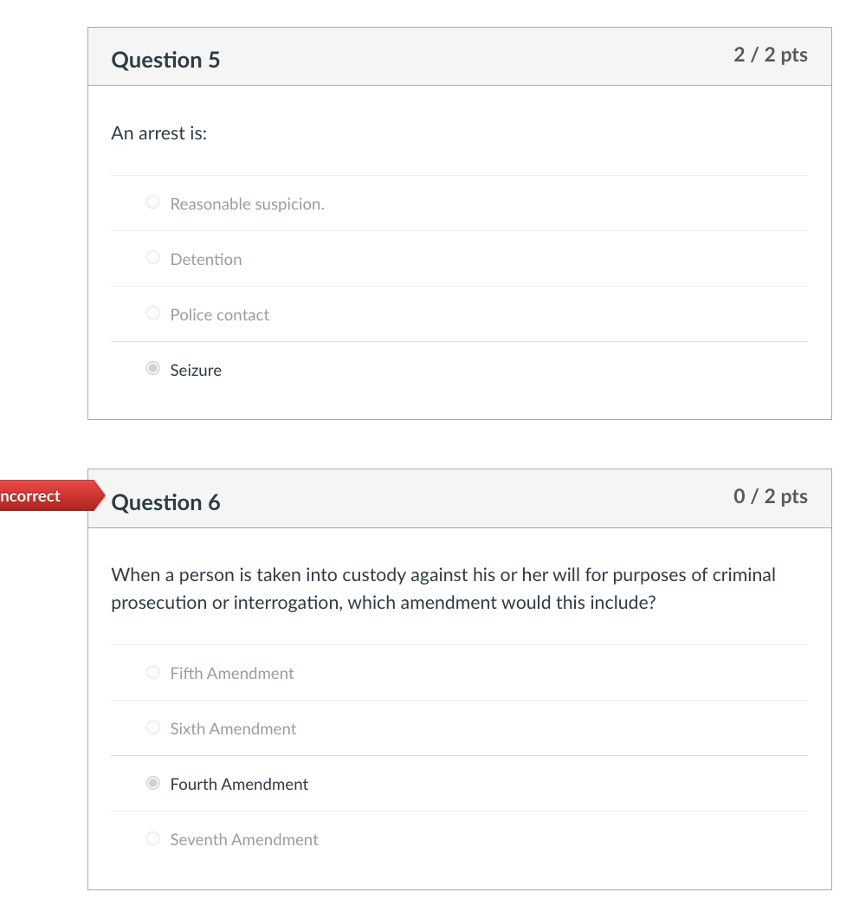The width and height of the screenshot is (859, 918).
Task: Select the Seventh Amendment radio button
Action: pos(152,837)
